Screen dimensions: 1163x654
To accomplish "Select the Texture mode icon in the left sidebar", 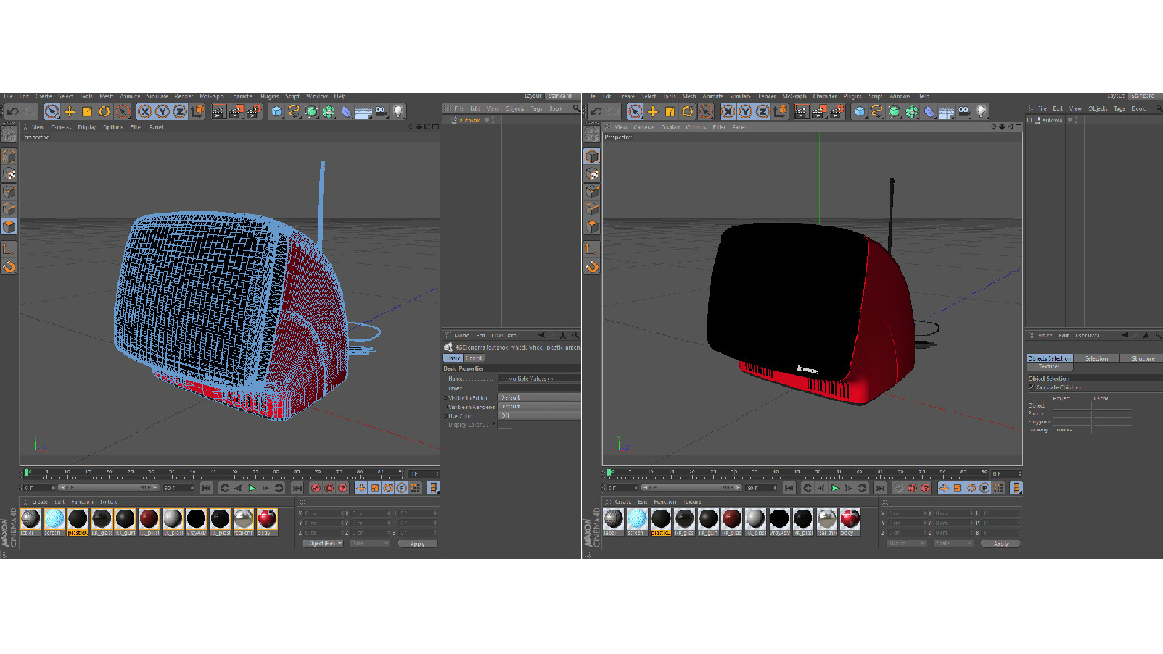I will [9, 173].
